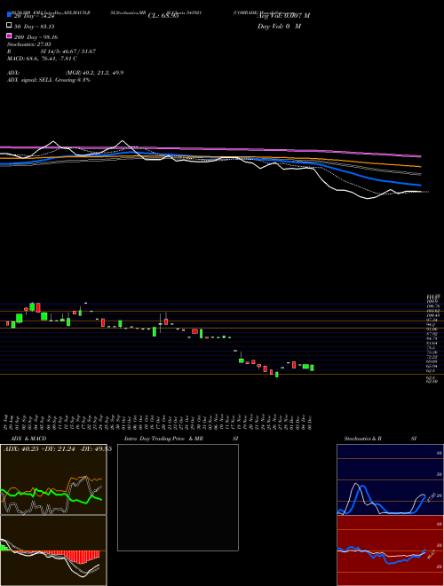Click the ADX (MGR) 40.2, 21.2, 49.9 line
This screenshot has width=444, height=586.
point(65,73)
